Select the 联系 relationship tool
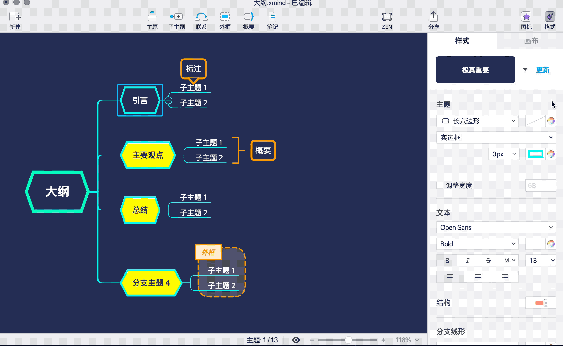Screen dimensions: 563x346 pyautogui.click(x=201, y=20)
